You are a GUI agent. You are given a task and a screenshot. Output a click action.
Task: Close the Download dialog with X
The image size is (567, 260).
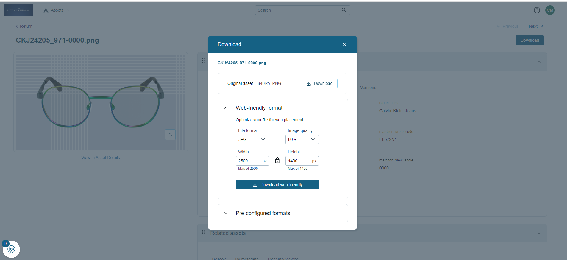pos(344,45)
